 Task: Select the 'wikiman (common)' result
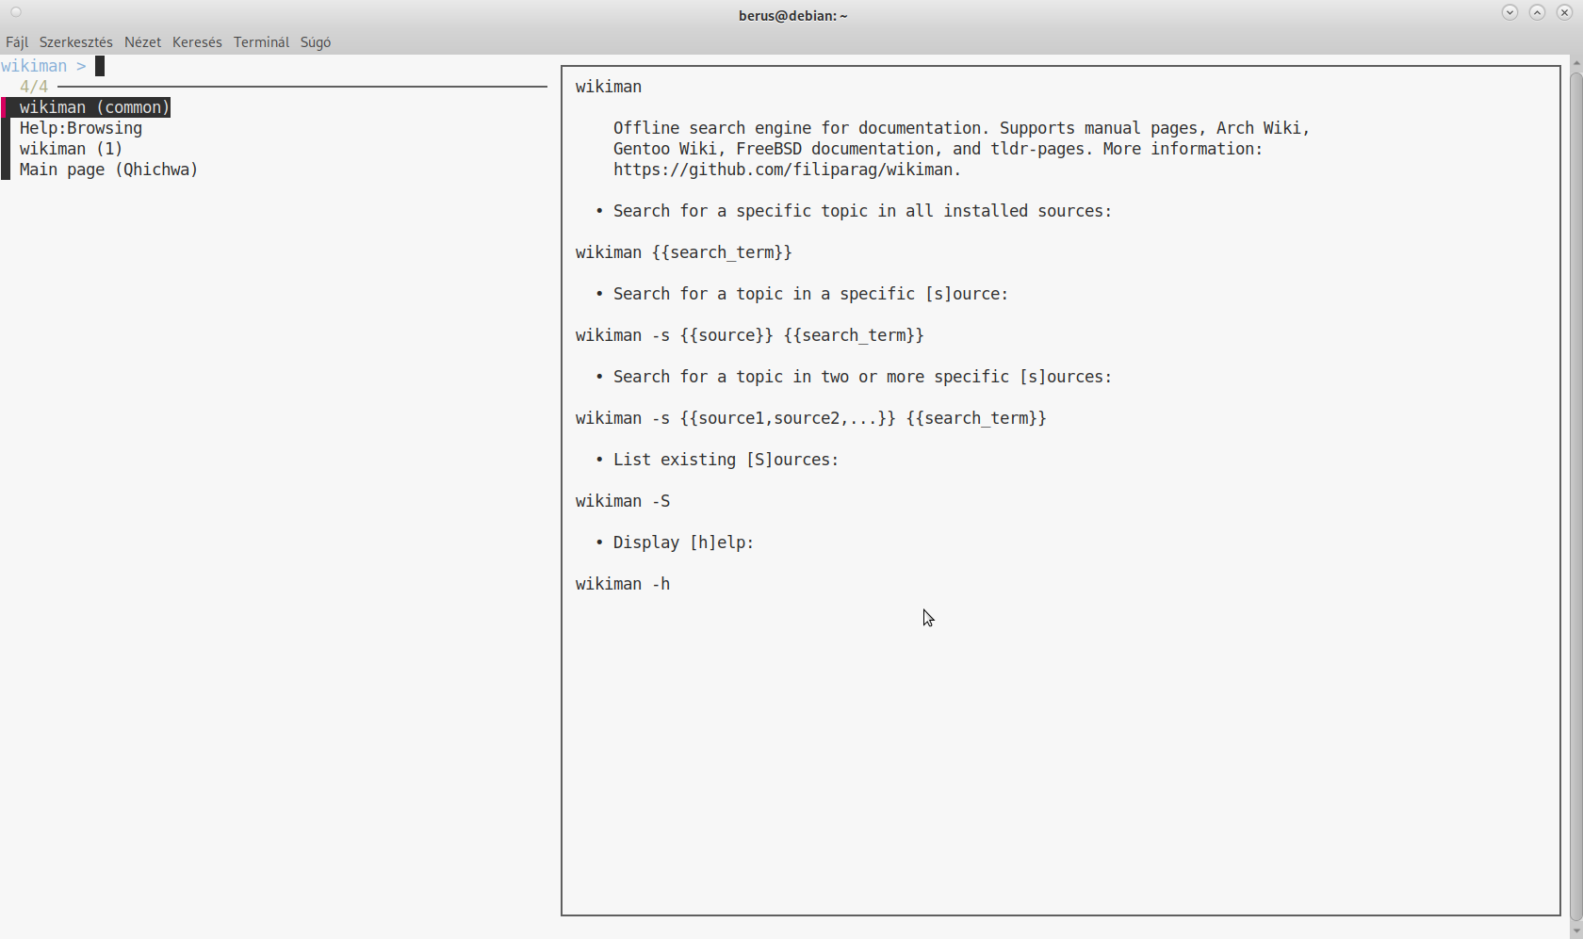[94, 107]
